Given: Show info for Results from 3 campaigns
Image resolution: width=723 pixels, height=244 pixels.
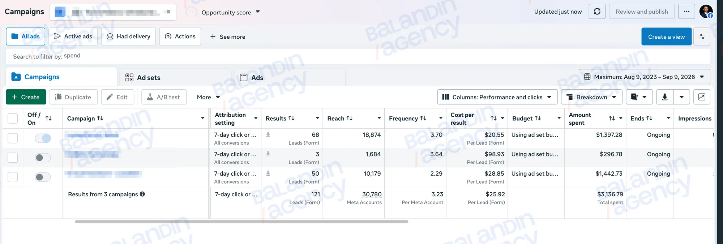Looking at the screenshot, I should [142, 194].
